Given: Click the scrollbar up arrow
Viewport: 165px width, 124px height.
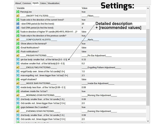Looking at the screenshot, I should (148, 8).
